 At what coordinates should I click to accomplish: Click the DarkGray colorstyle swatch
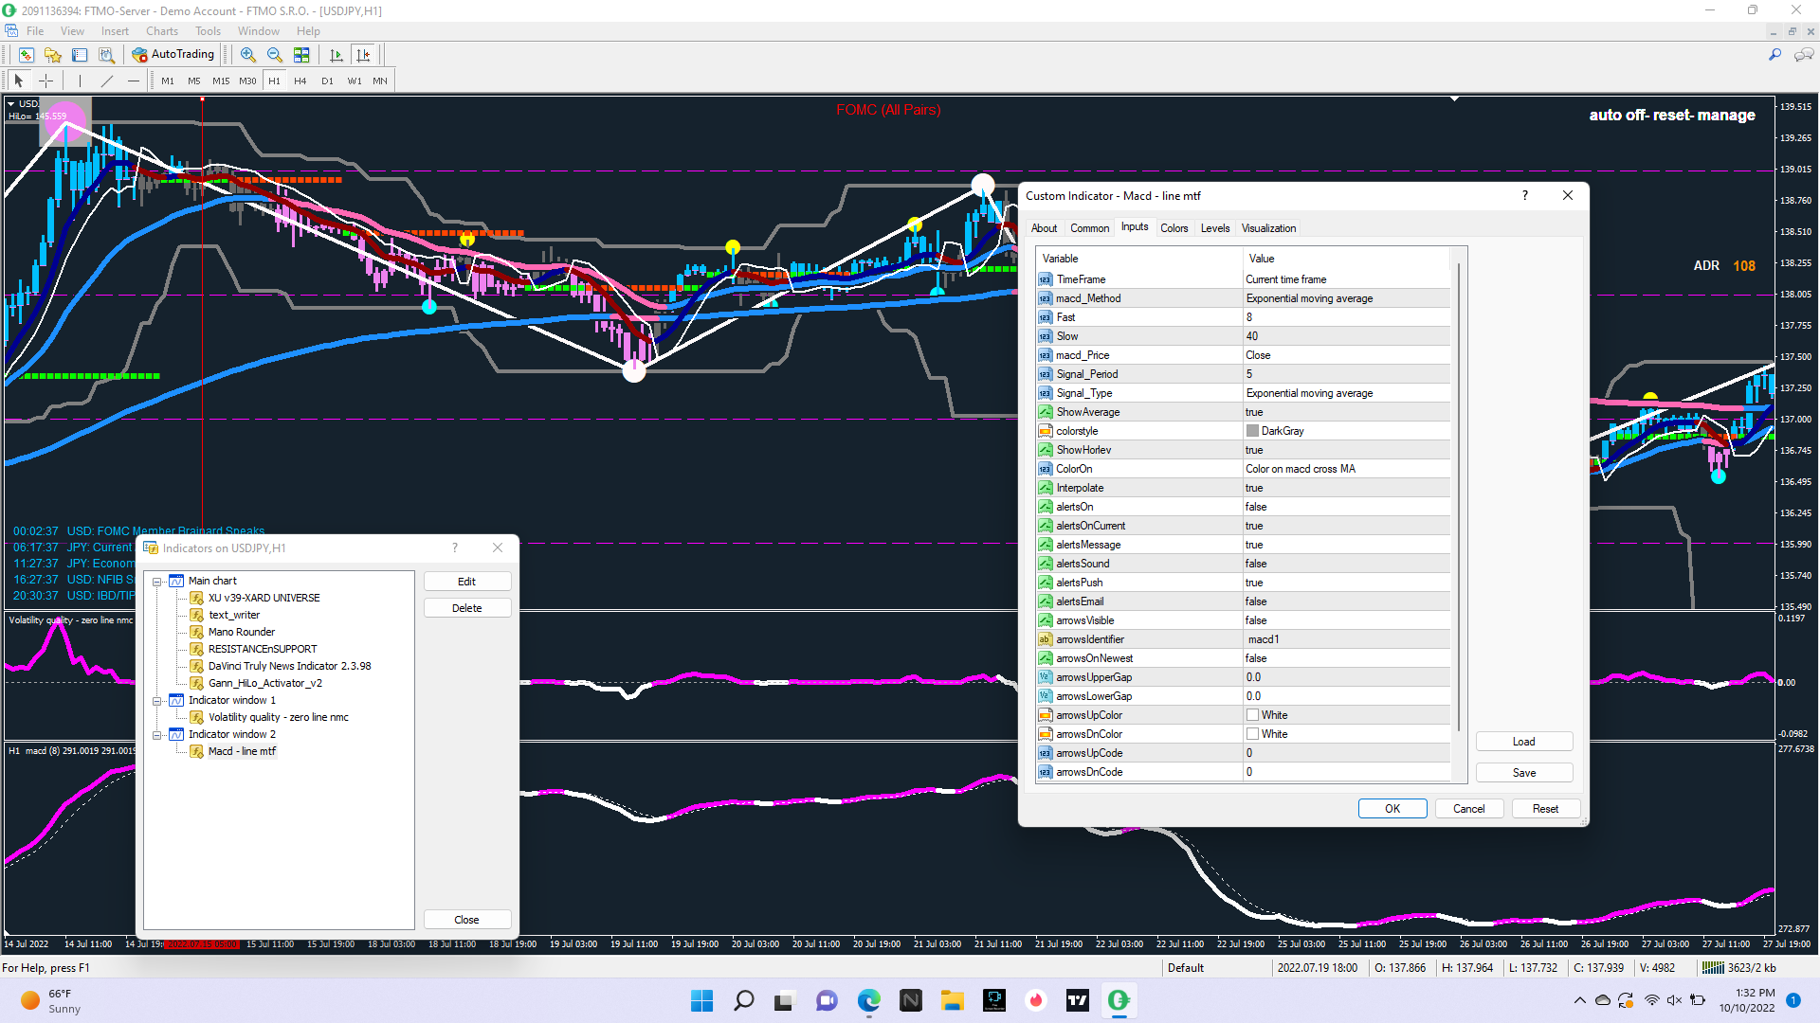1252,431
